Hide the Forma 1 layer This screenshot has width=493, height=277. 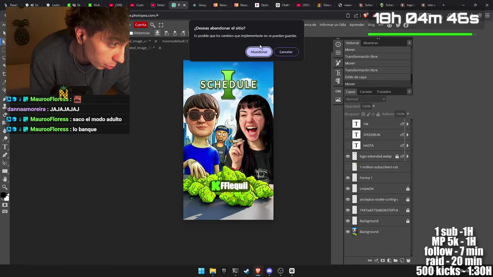tap(348, 178)
